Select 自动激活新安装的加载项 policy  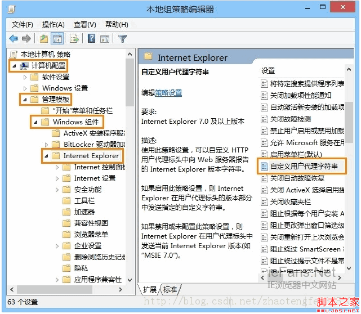click(x=303, y=107)
